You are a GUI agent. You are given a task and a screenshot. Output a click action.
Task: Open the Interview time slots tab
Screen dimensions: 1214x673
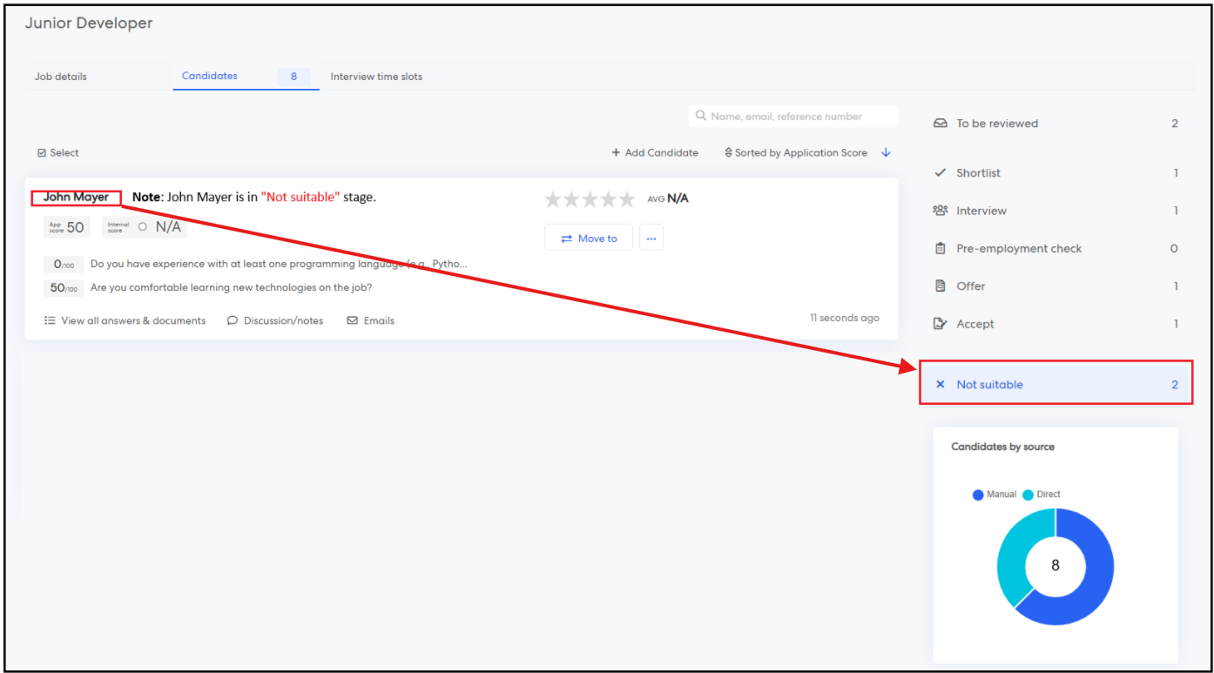click(376, 77)
